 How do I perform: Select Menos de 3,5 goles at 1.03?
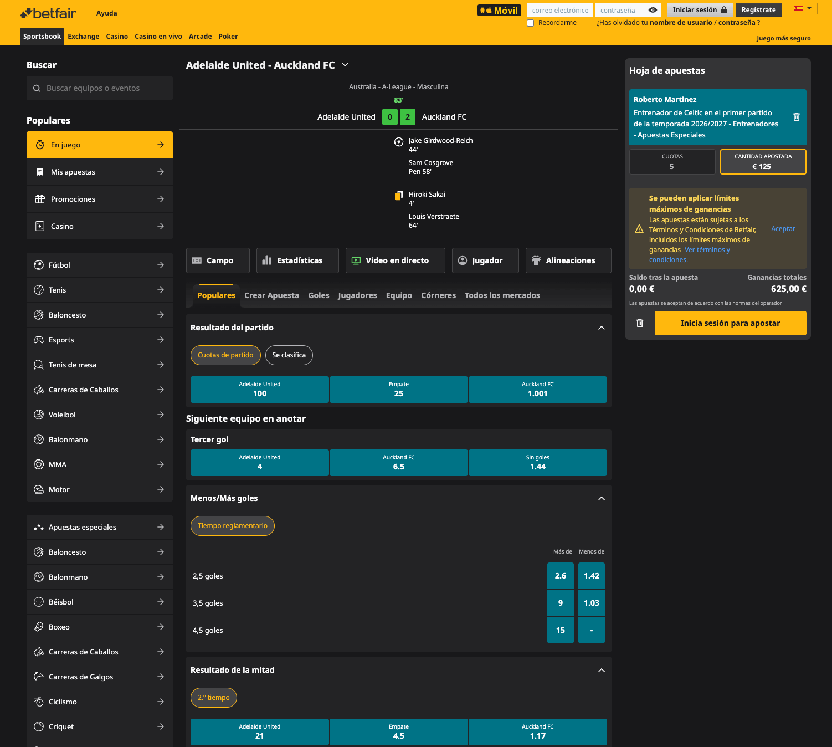pyautogui.click(x=592, y=603)
